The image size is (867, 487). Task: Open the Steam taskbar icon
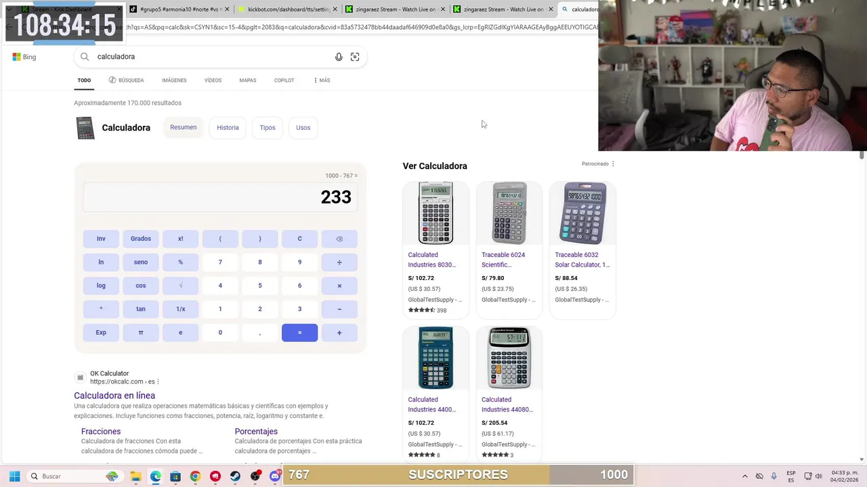coord(235,476)
